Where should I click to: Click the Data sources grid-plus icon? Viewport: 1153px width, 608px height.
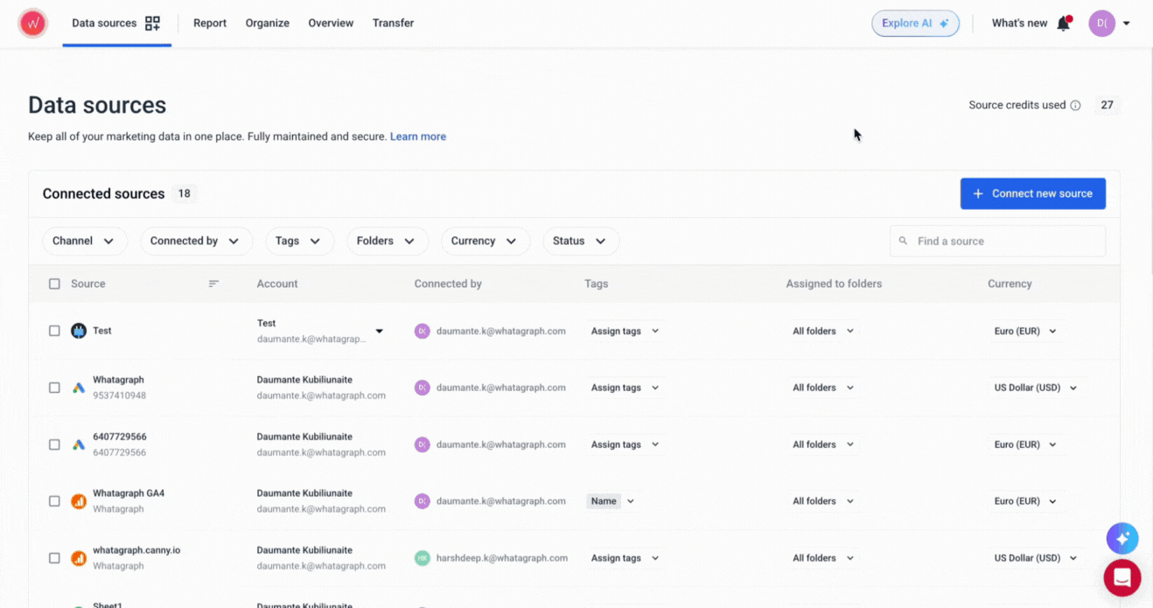(152, 24)
